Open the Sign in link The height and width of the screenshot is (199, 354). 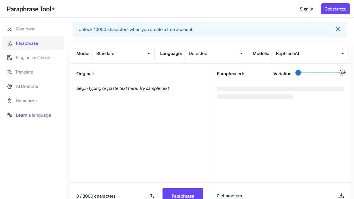[x=306, y=9]
